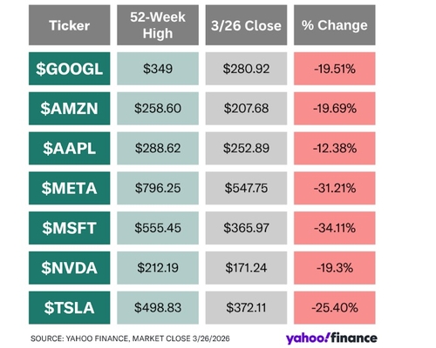Select the $GOOGL ticker cell
The height and width of the screenshot is (348, 436).
[70, 69]
